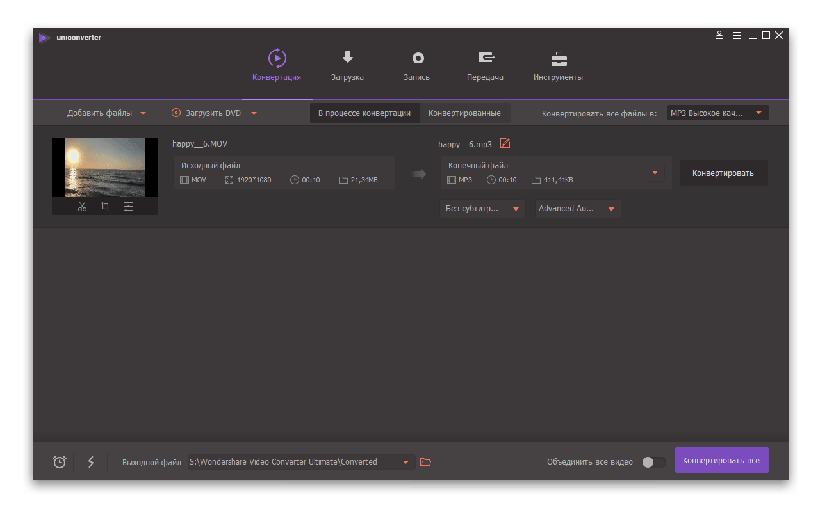This screenshot has height=510, width=827.
Task: Close the uniconverter window
Action: pyautogui.click(x=779, y=35)
